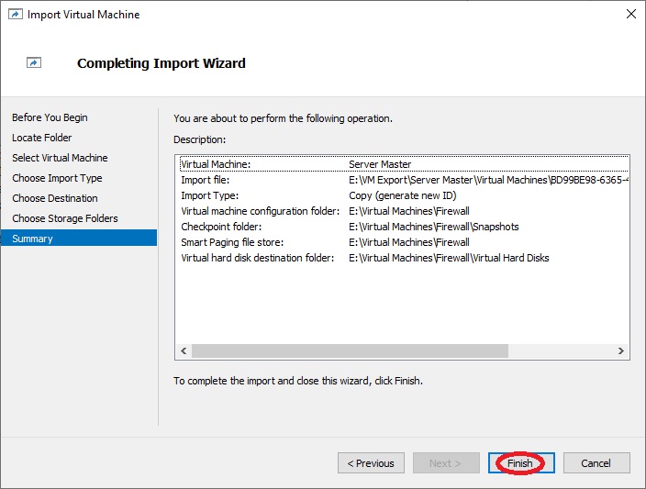646x489 pixels.
Task: Click the description list's right scroll arrow
Action: (x=620, y=350)
